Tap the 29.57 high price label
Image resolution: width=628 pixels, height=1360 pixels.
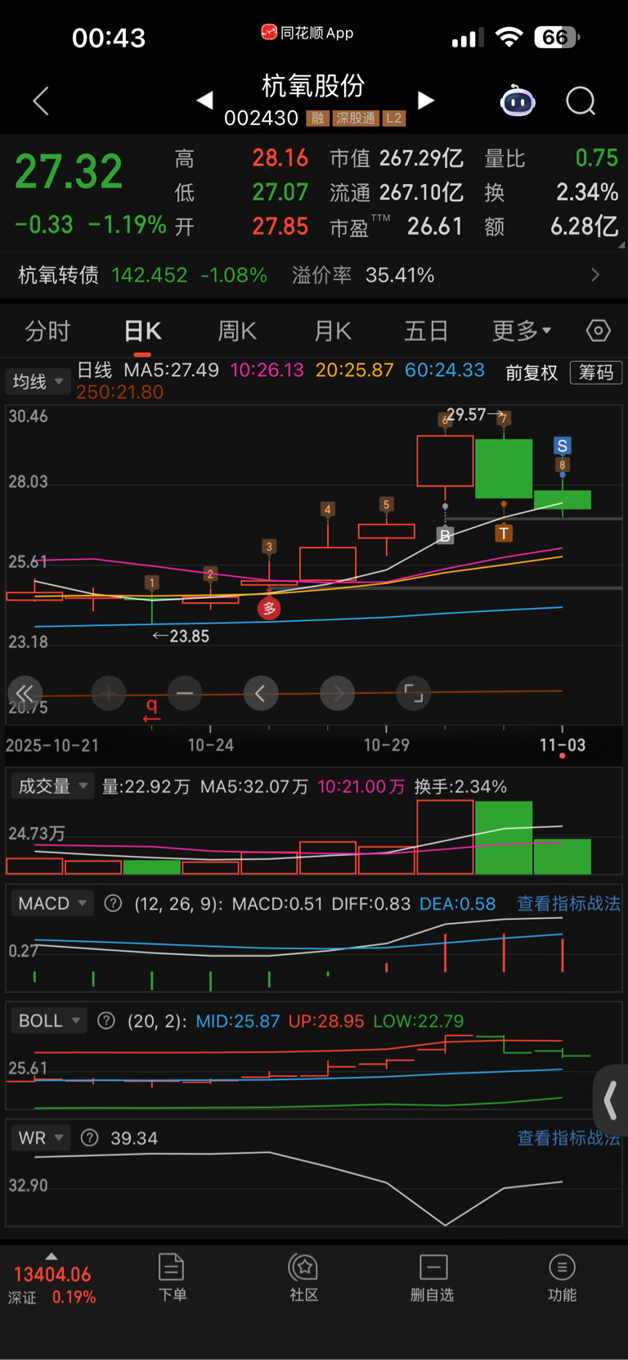(466, 415)
